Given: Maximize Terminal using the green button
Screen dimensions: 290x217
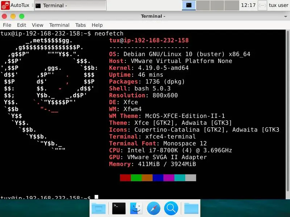Looking at the screenshot, I should 22,16.
